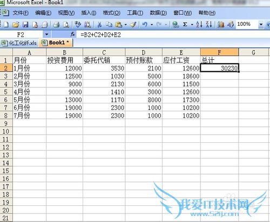
Task: Open the 100% zoom dropdown
Action: (x=261, y=24)
